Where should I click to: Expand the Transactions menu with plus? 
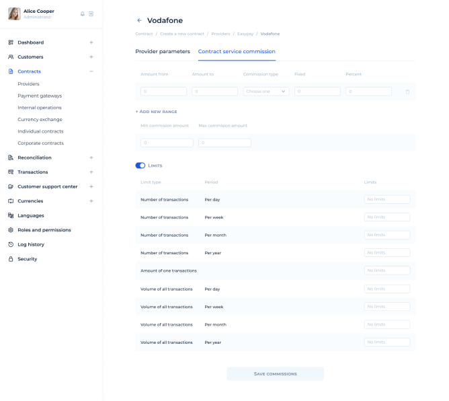(x=91, y=172)
